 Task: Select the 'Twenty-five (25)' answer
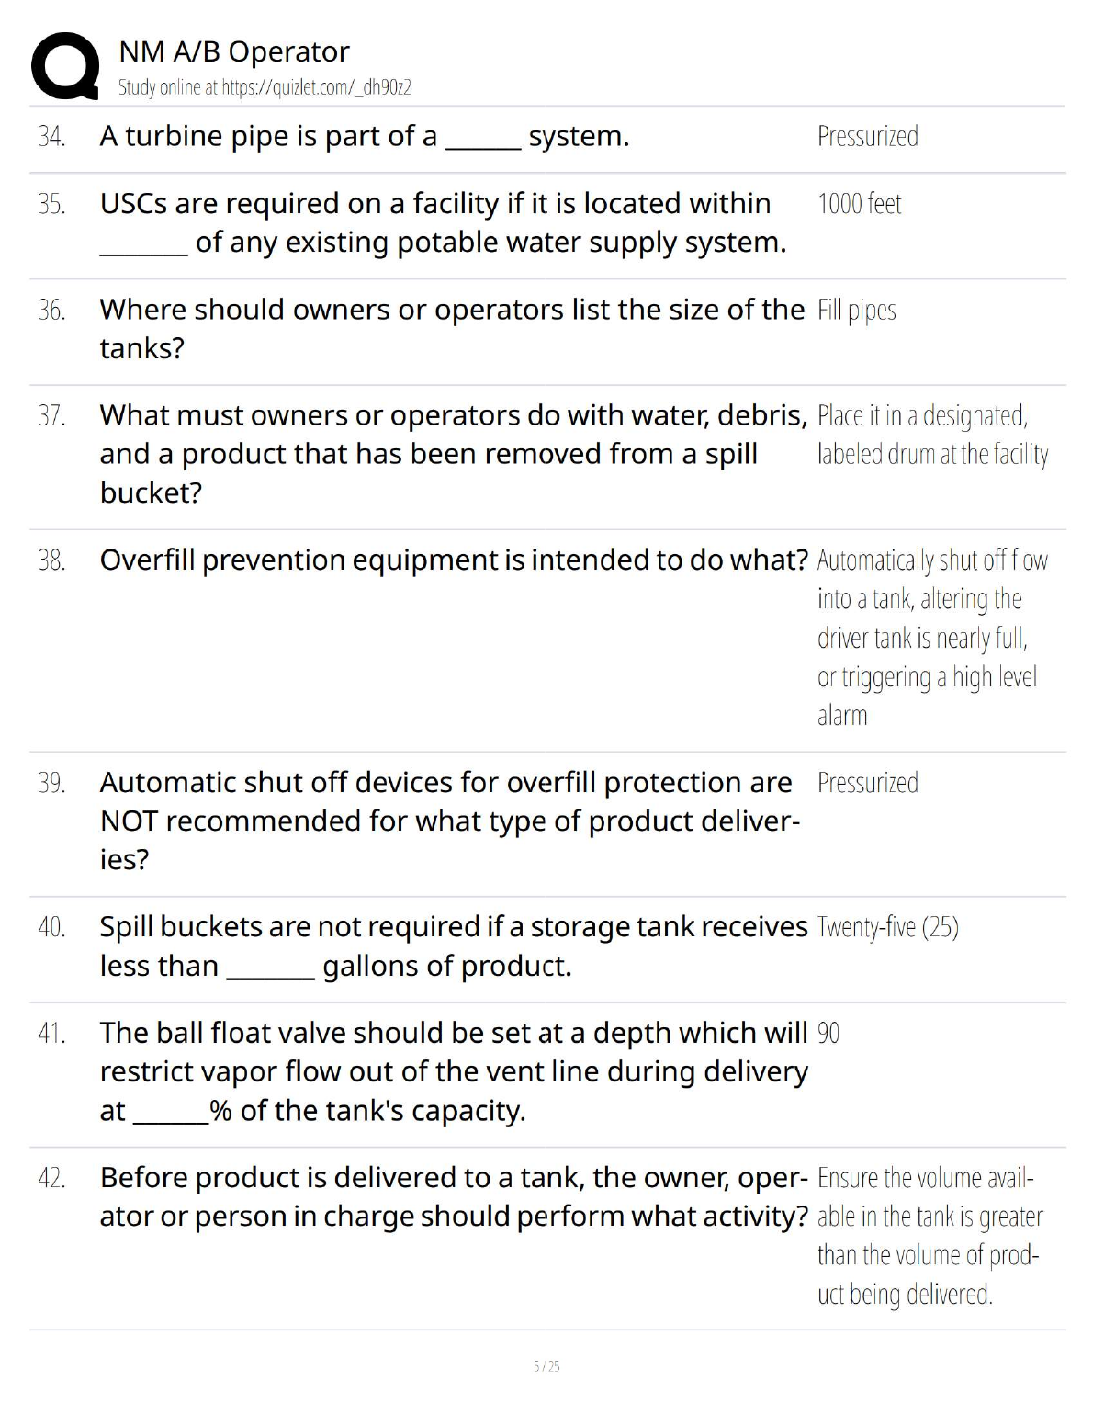pyautogui.click(x=887, y=927)
